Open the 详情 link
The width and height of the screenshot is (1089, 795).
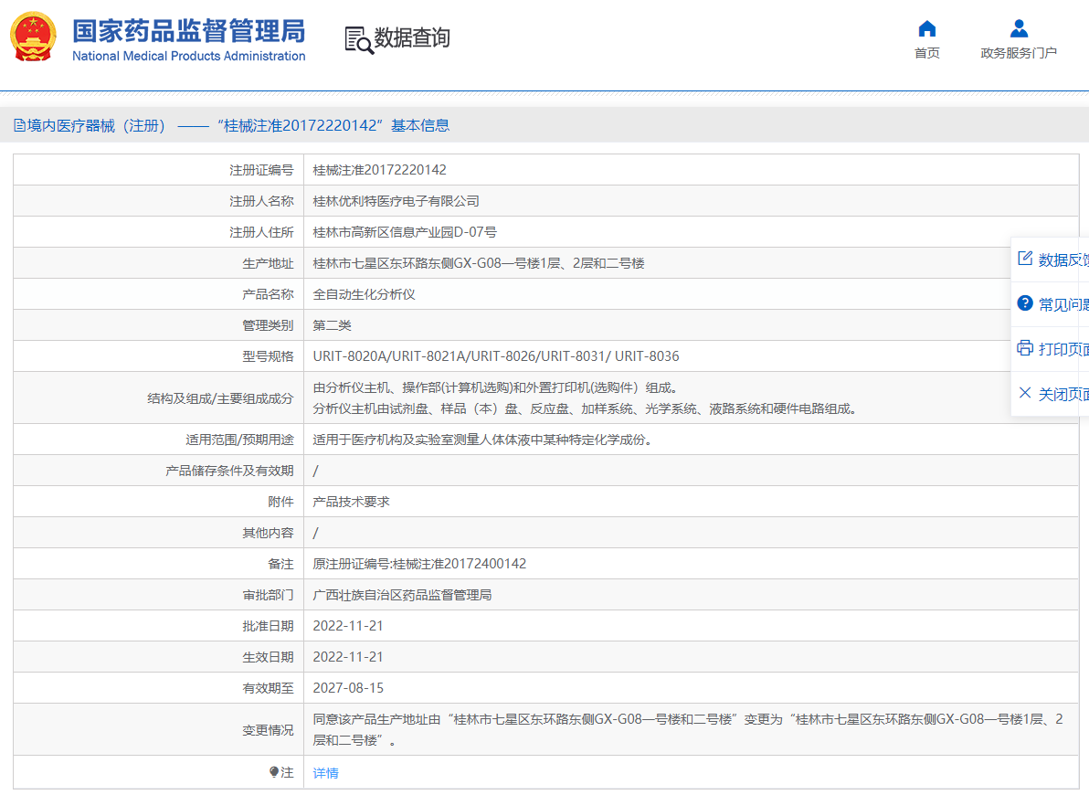point(326,773)
